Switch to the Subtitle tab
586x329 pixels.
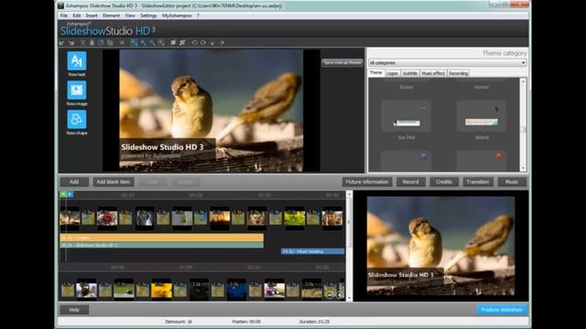pos(410,73)
